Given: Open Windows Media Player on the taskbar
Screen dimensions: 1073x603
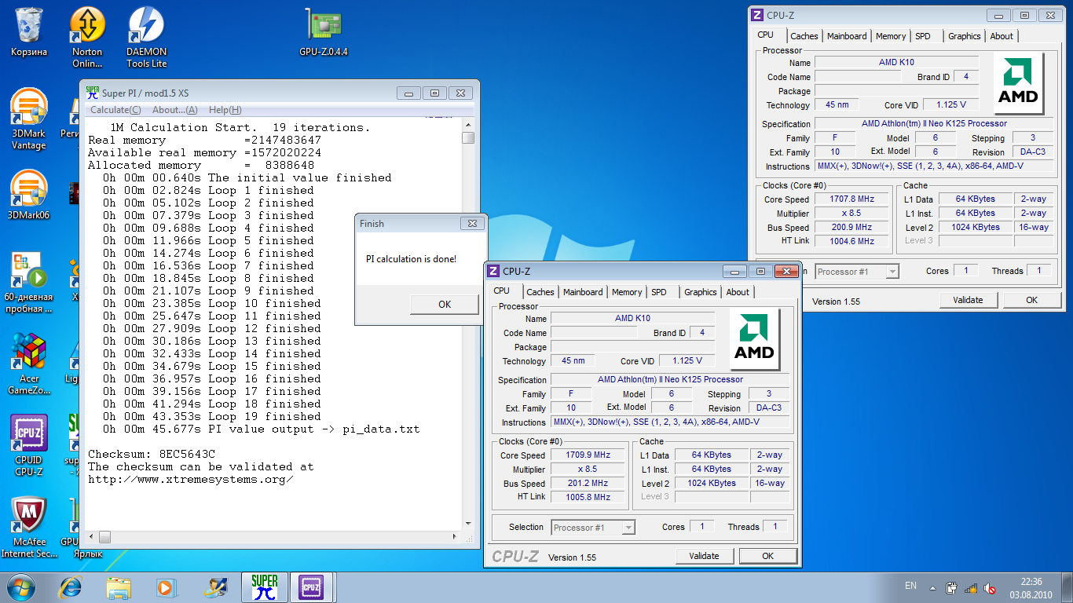Looking at the screenshot, I should coord(166,587).
